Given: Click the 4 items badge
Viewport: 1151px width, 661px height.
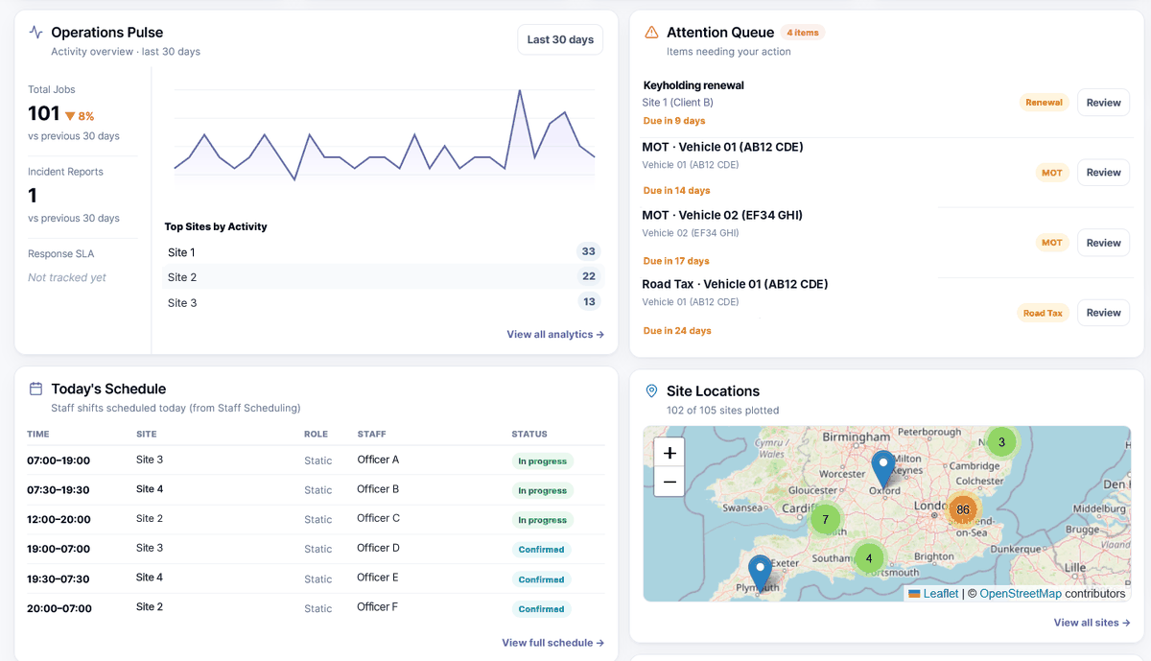Looking at the screenshot, I should pos(803,33).
